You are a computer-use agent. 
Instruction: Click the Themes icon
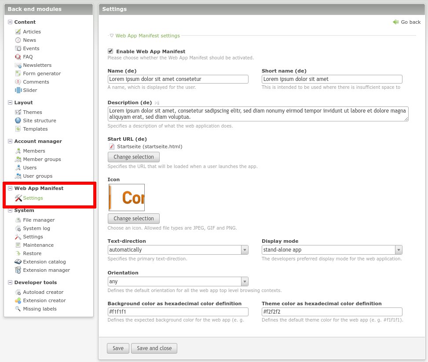[x=18, y=112]
